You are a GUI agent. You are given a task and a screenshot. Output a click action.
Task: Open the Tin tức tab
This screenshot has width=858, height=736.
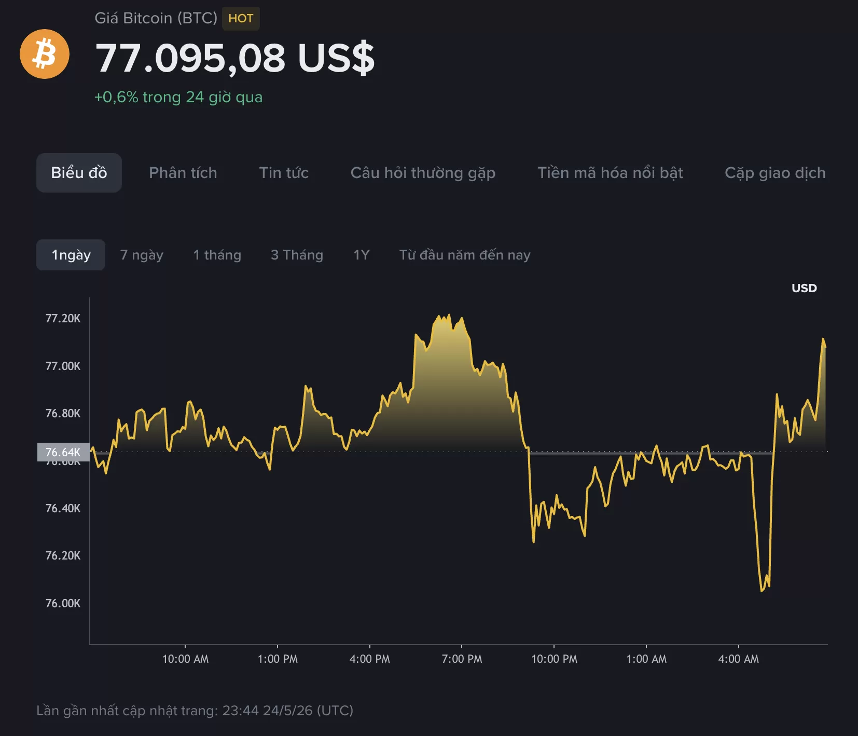point(284,173)
